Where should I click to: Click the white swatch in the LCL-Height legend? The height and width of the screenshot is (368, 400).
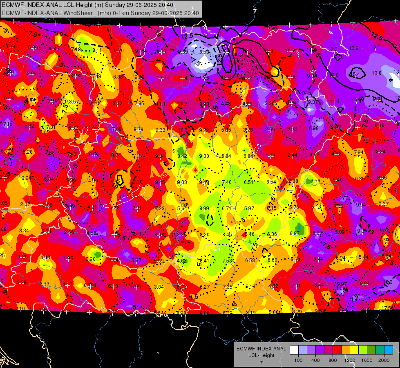tap(294, 350)
